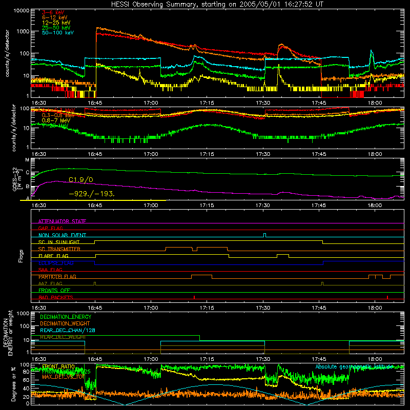Image resolution: width=410 pixels, height=410 pixels.
Task: Click the vertical Flags axis label
Action: click(x=21, y=256)
